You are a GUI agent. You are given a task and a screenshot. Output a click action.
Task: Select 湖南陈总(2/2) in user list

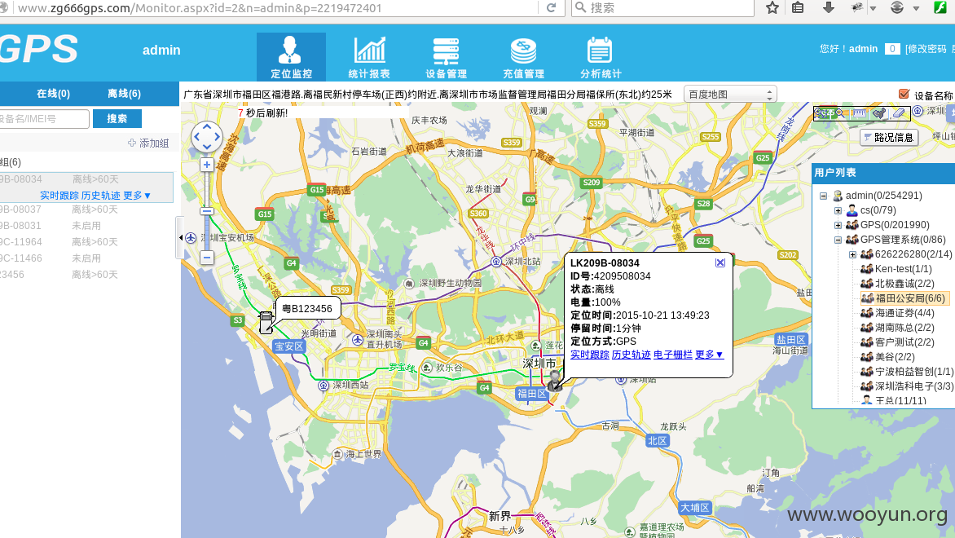click(x=904, y=327)
